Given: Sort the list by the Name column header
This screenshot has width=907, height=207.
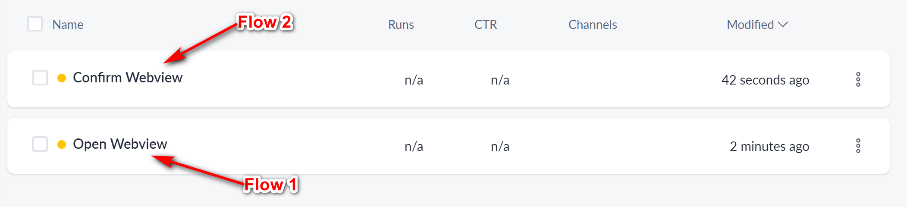Looking at the screenshot, I should click(x=68, y=25).
